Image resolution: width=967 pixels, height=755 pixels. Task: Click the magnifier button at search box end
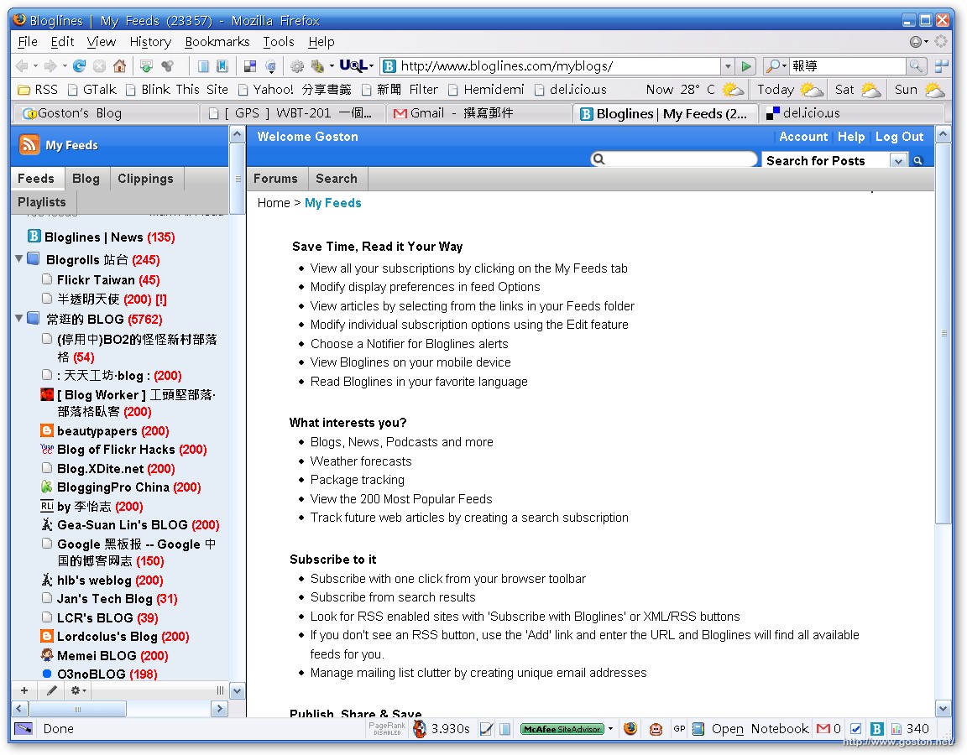tap(916, 66)
